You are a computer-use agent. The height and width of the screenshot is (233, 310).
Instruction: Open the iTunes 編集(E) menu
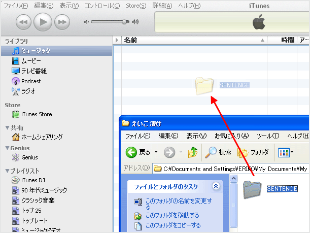(44, 6)
